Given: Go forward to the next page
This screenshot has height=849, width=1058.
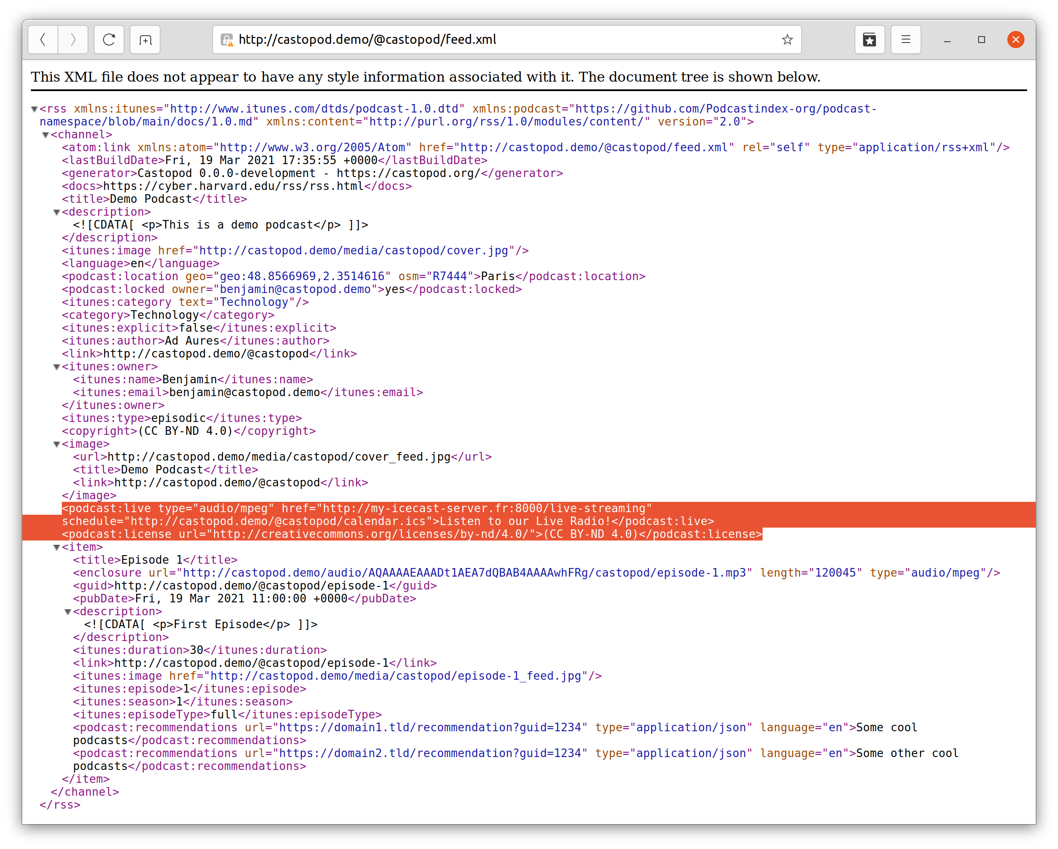Looking at the screenshot, I should click(x=73, y=39).
